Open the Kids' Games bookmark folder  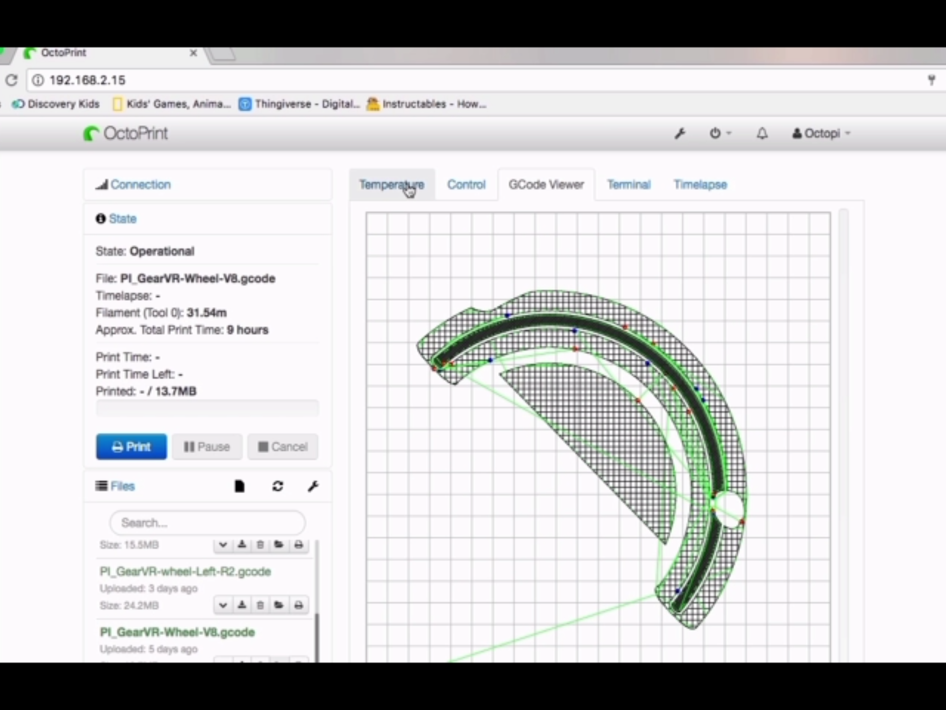pyautogui.click(x=171, y=104)
